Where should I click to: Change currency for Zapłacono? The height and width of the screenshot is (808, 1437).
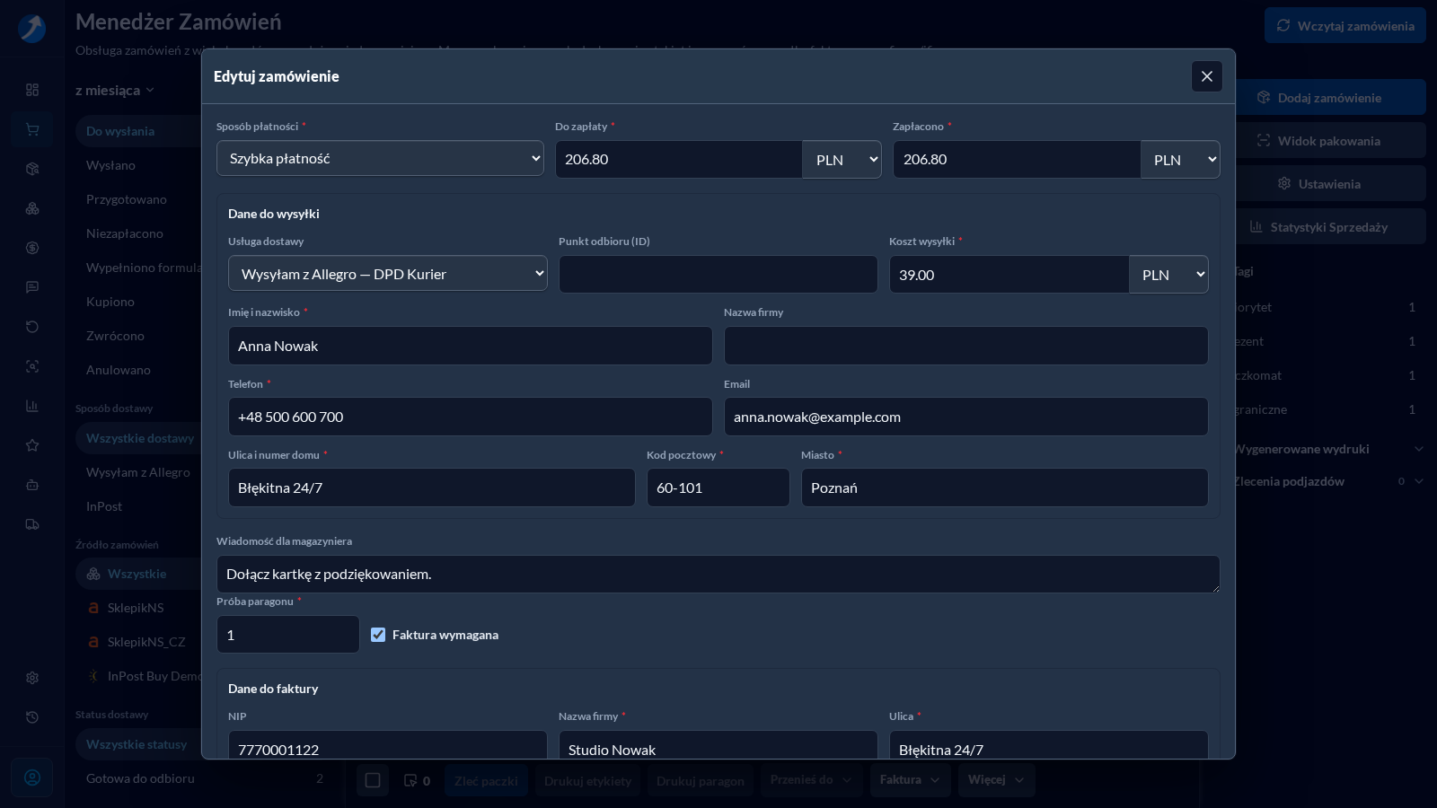(x=1180, y=160)
